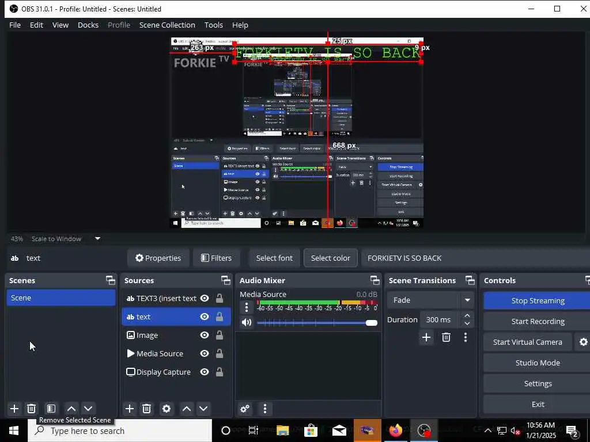
Task: Open Firefox from the taskbar
Action: tap(395, 430)
